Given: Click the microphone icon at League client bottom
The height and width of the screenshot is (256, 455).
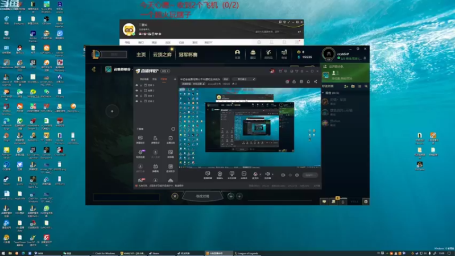Looking at the screenshot, I should (343, 201).
